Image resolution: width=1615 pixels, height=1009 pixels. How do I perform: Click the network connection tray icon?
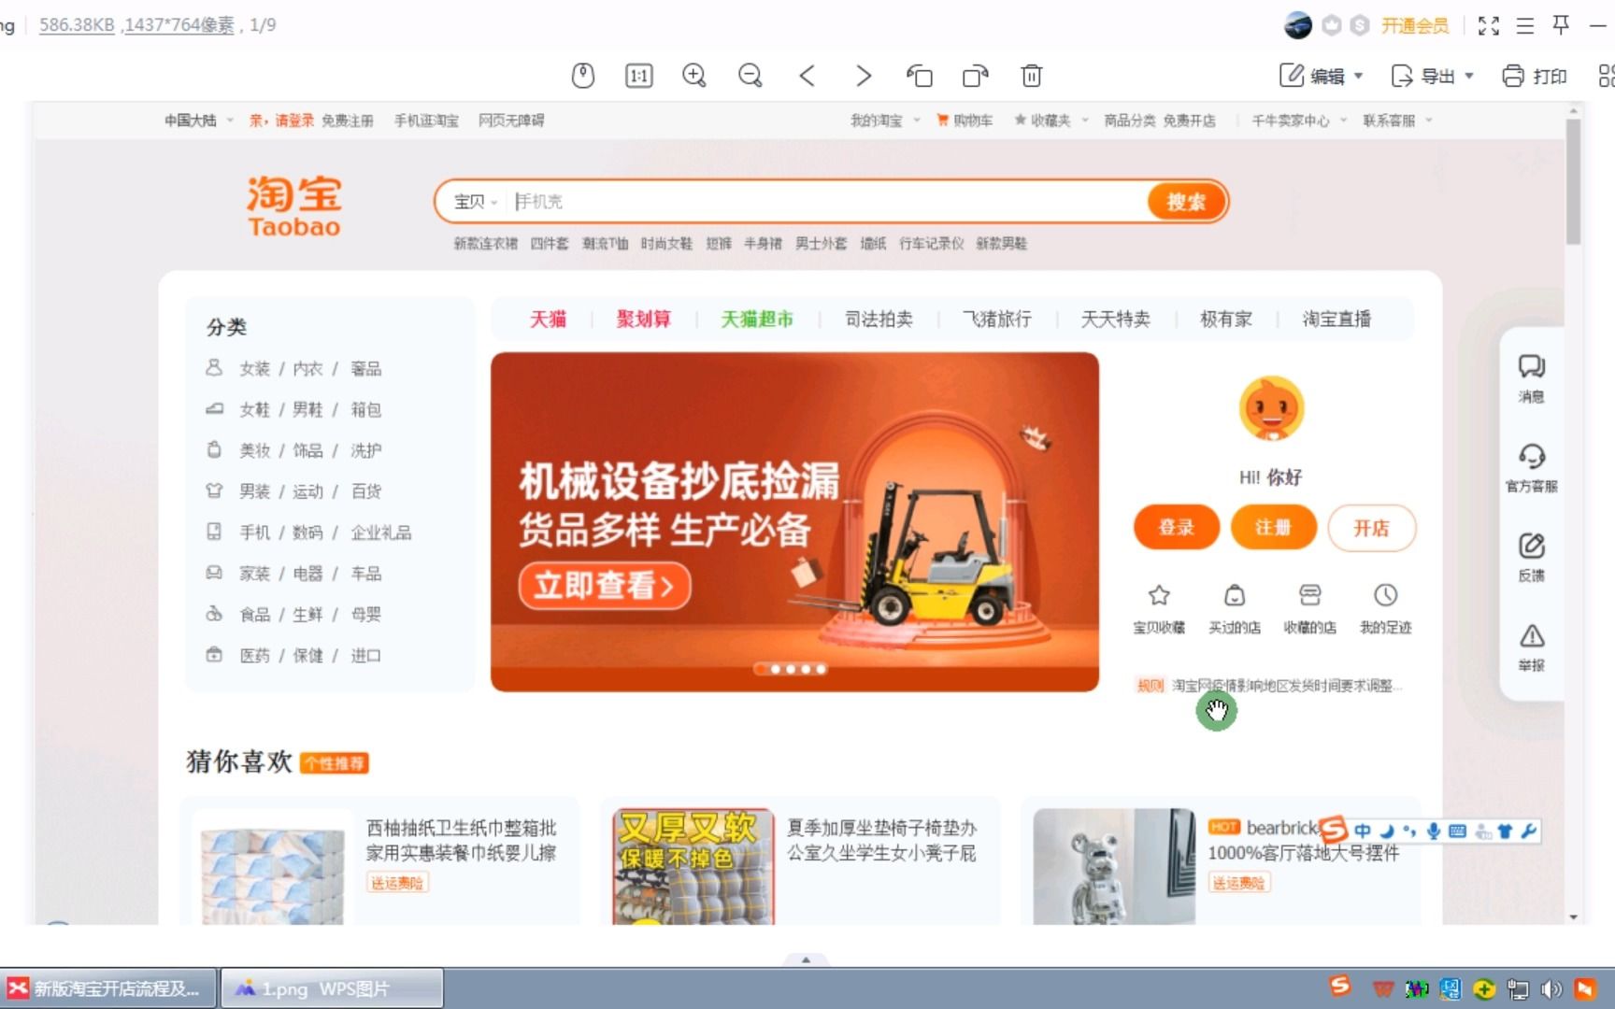(1518, 988)
